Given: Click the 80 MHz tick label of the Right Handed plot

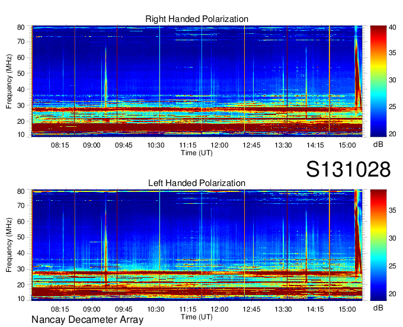Looking at the screenshot, I should (21, 27).
